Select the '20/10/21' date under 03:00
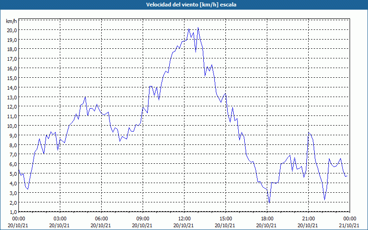368x230 pixels. [x=59, y=225]
